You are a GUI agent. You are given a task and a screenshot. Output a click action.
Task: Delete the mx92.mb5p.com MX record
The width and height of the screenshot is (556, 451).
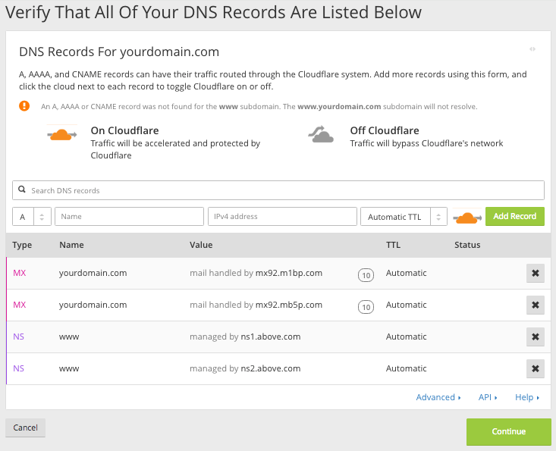[x=535, y=305]
